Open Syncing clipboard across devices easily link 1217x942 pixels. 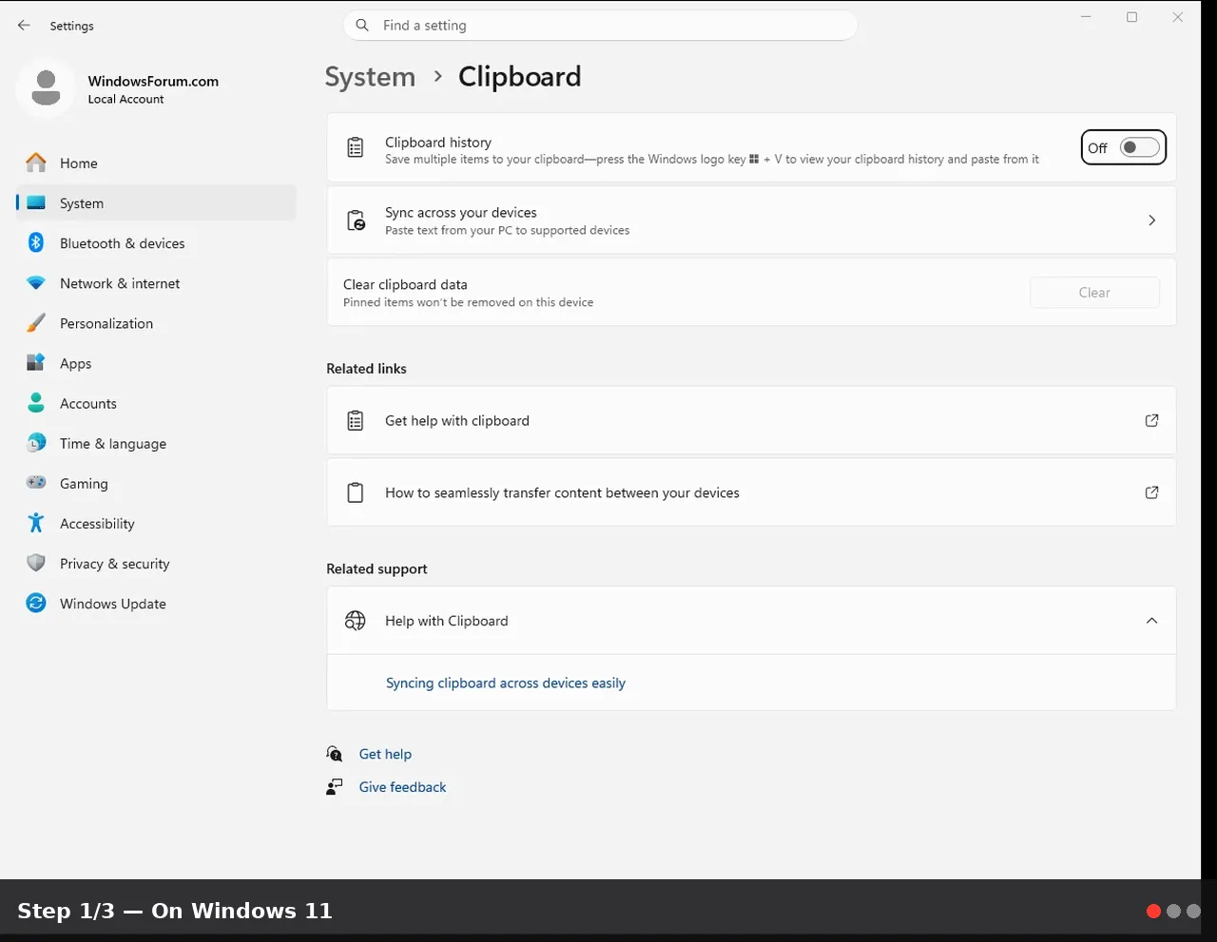[x=506, y=682]
